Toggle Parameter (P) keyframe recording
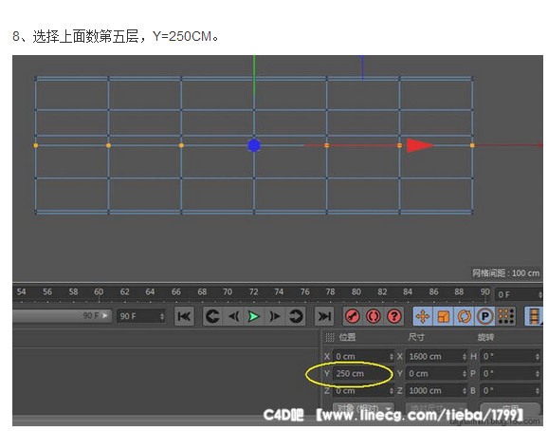548x431 pixels. [x=485, y=316]
